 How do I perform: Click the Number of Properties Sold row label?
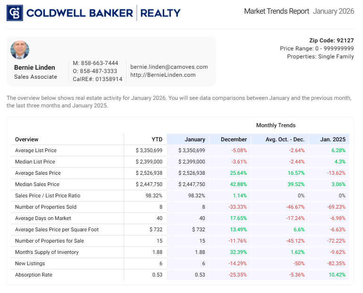tap(46, 207)
